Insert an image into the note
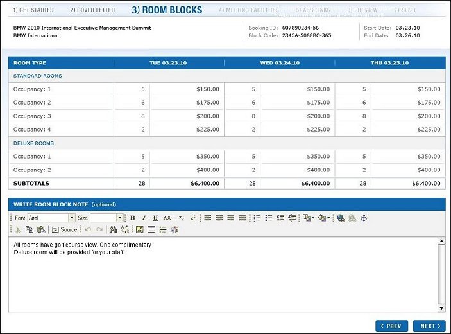Image resolution: width=451 pixels, height=334 pixels. point(139,229)
